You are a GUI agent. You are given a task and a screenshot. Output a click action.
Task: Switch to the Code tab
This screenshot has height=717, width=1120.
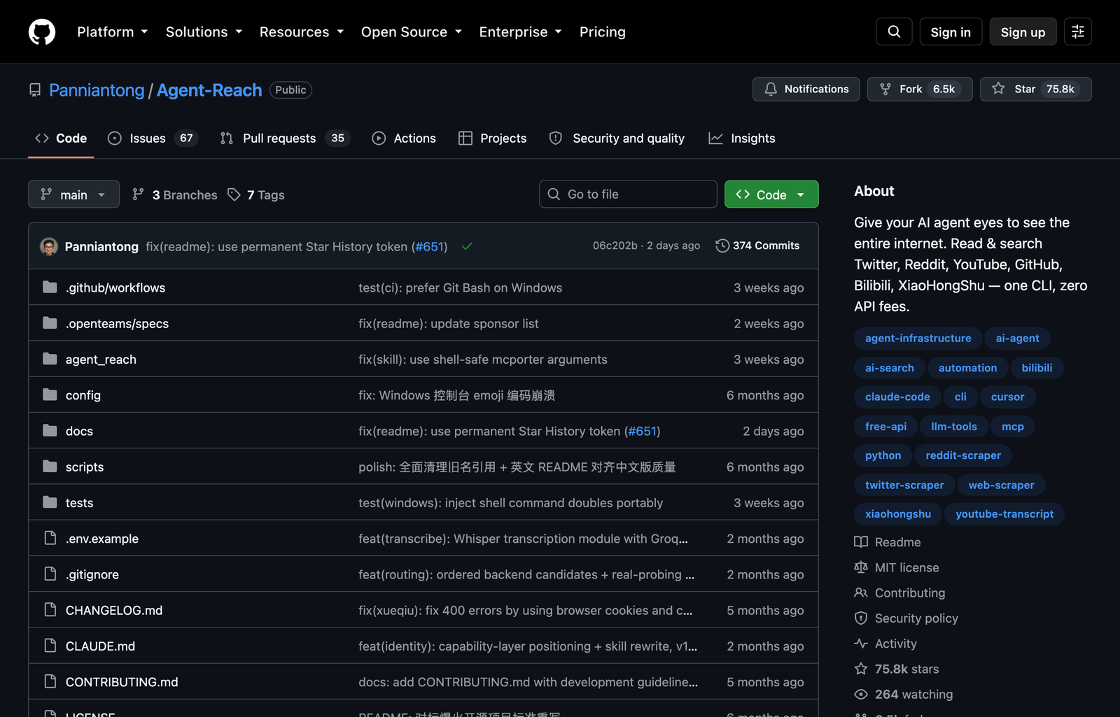[x=61, y=139]
